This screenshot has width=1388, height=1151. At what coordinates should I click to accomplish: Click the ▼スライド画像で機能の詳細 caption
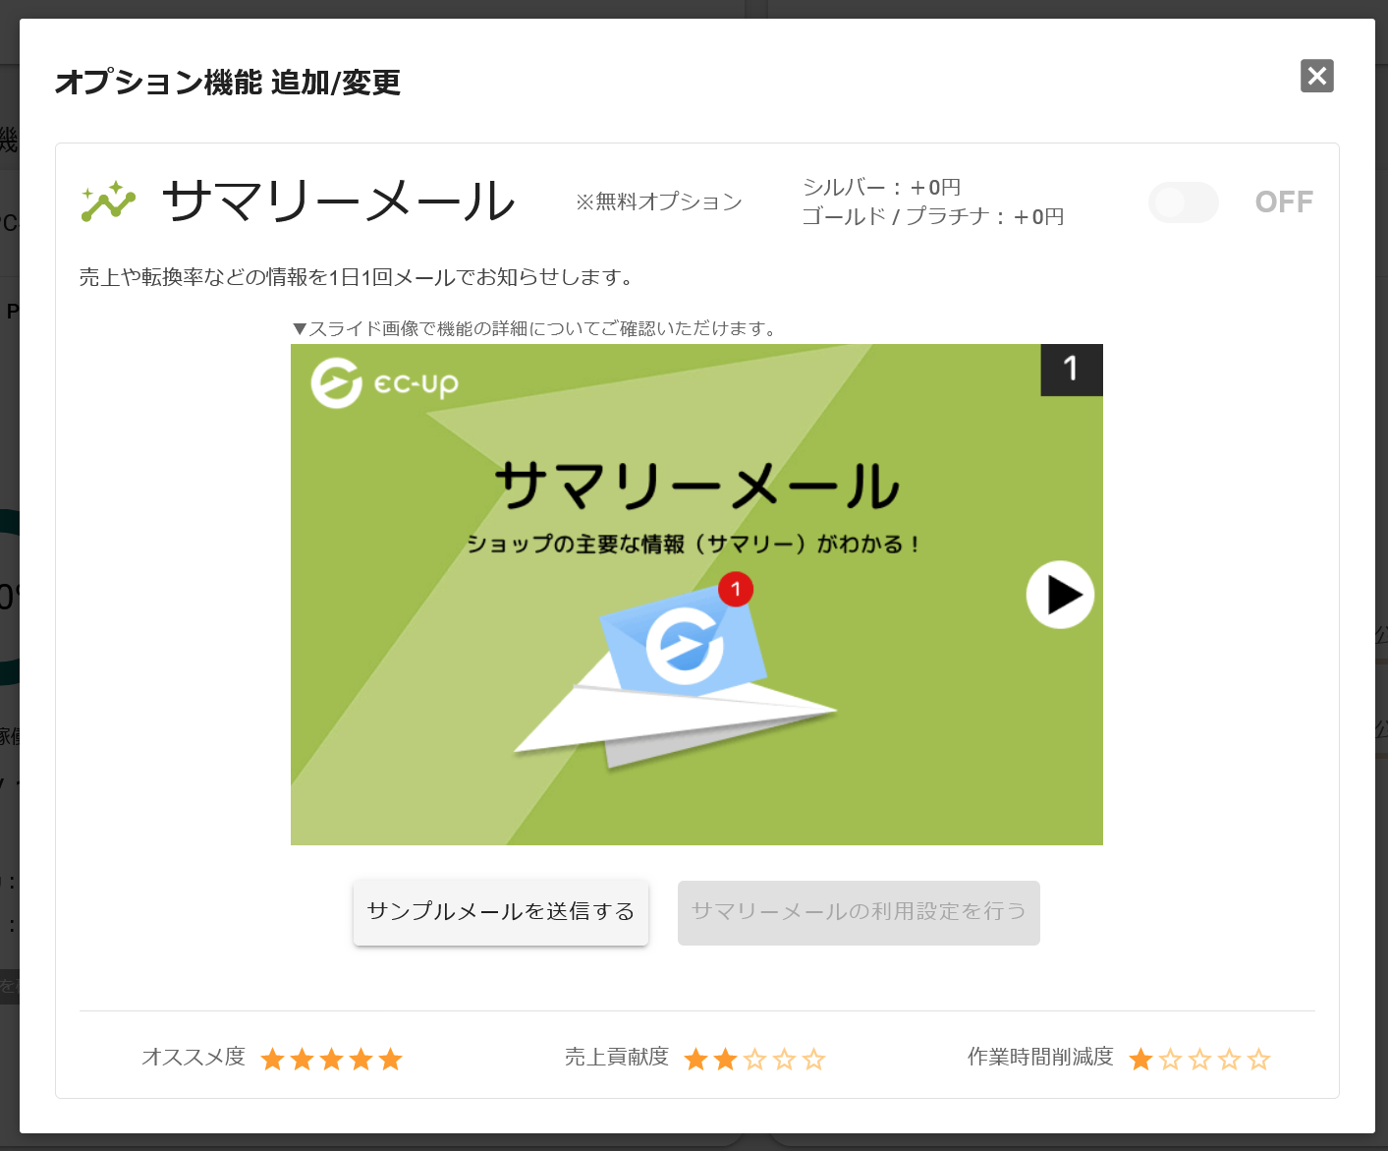(x=535, y=328)
